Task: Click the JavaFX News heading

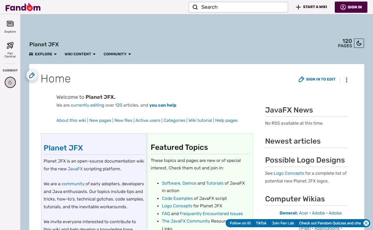Action: click(289, 110)
